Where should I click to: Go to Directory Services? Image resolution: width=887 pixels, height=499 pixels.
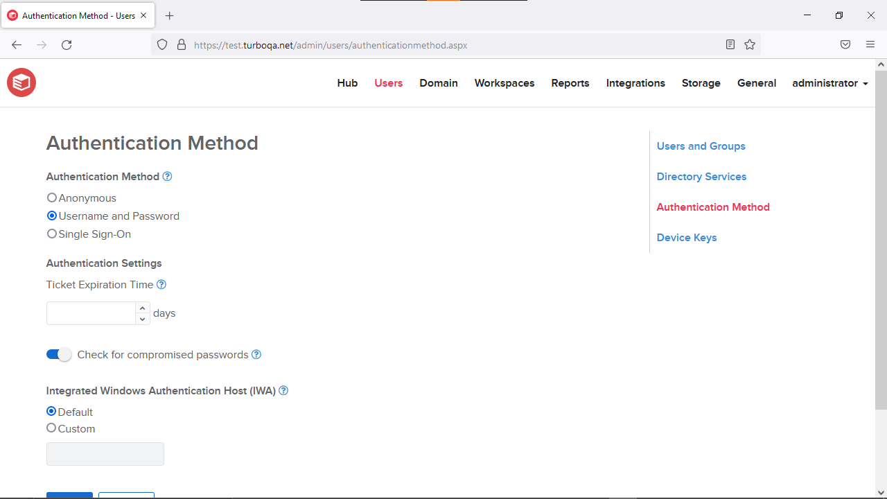[701, 177]
